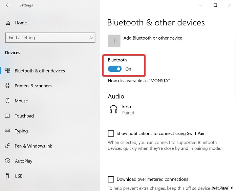The height and width of the screenshot is (191, 237).
Task: Click the Pen & Windows Ink icon
Action: tap(7, 146)
